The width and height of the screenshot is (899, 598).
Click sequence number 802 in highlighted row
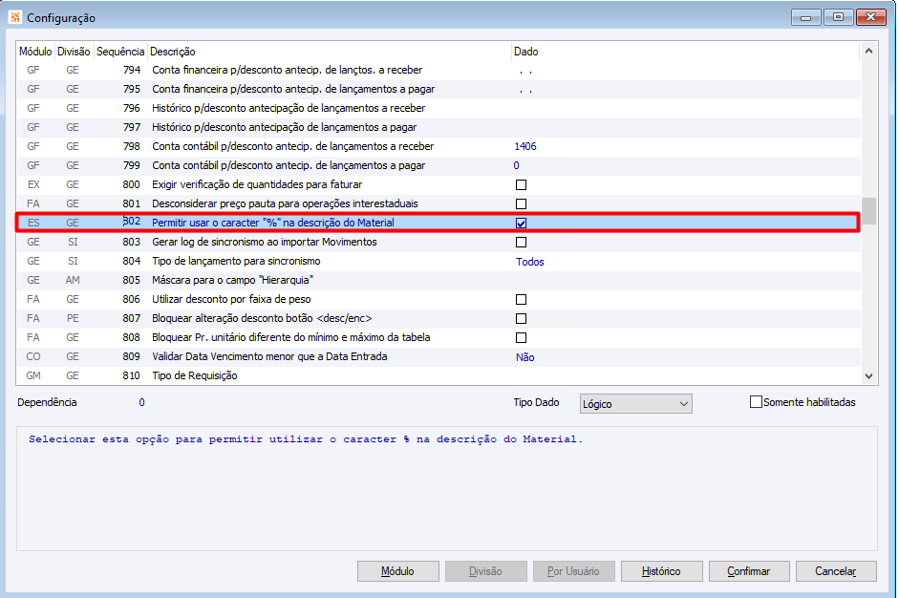coord(131,222)
